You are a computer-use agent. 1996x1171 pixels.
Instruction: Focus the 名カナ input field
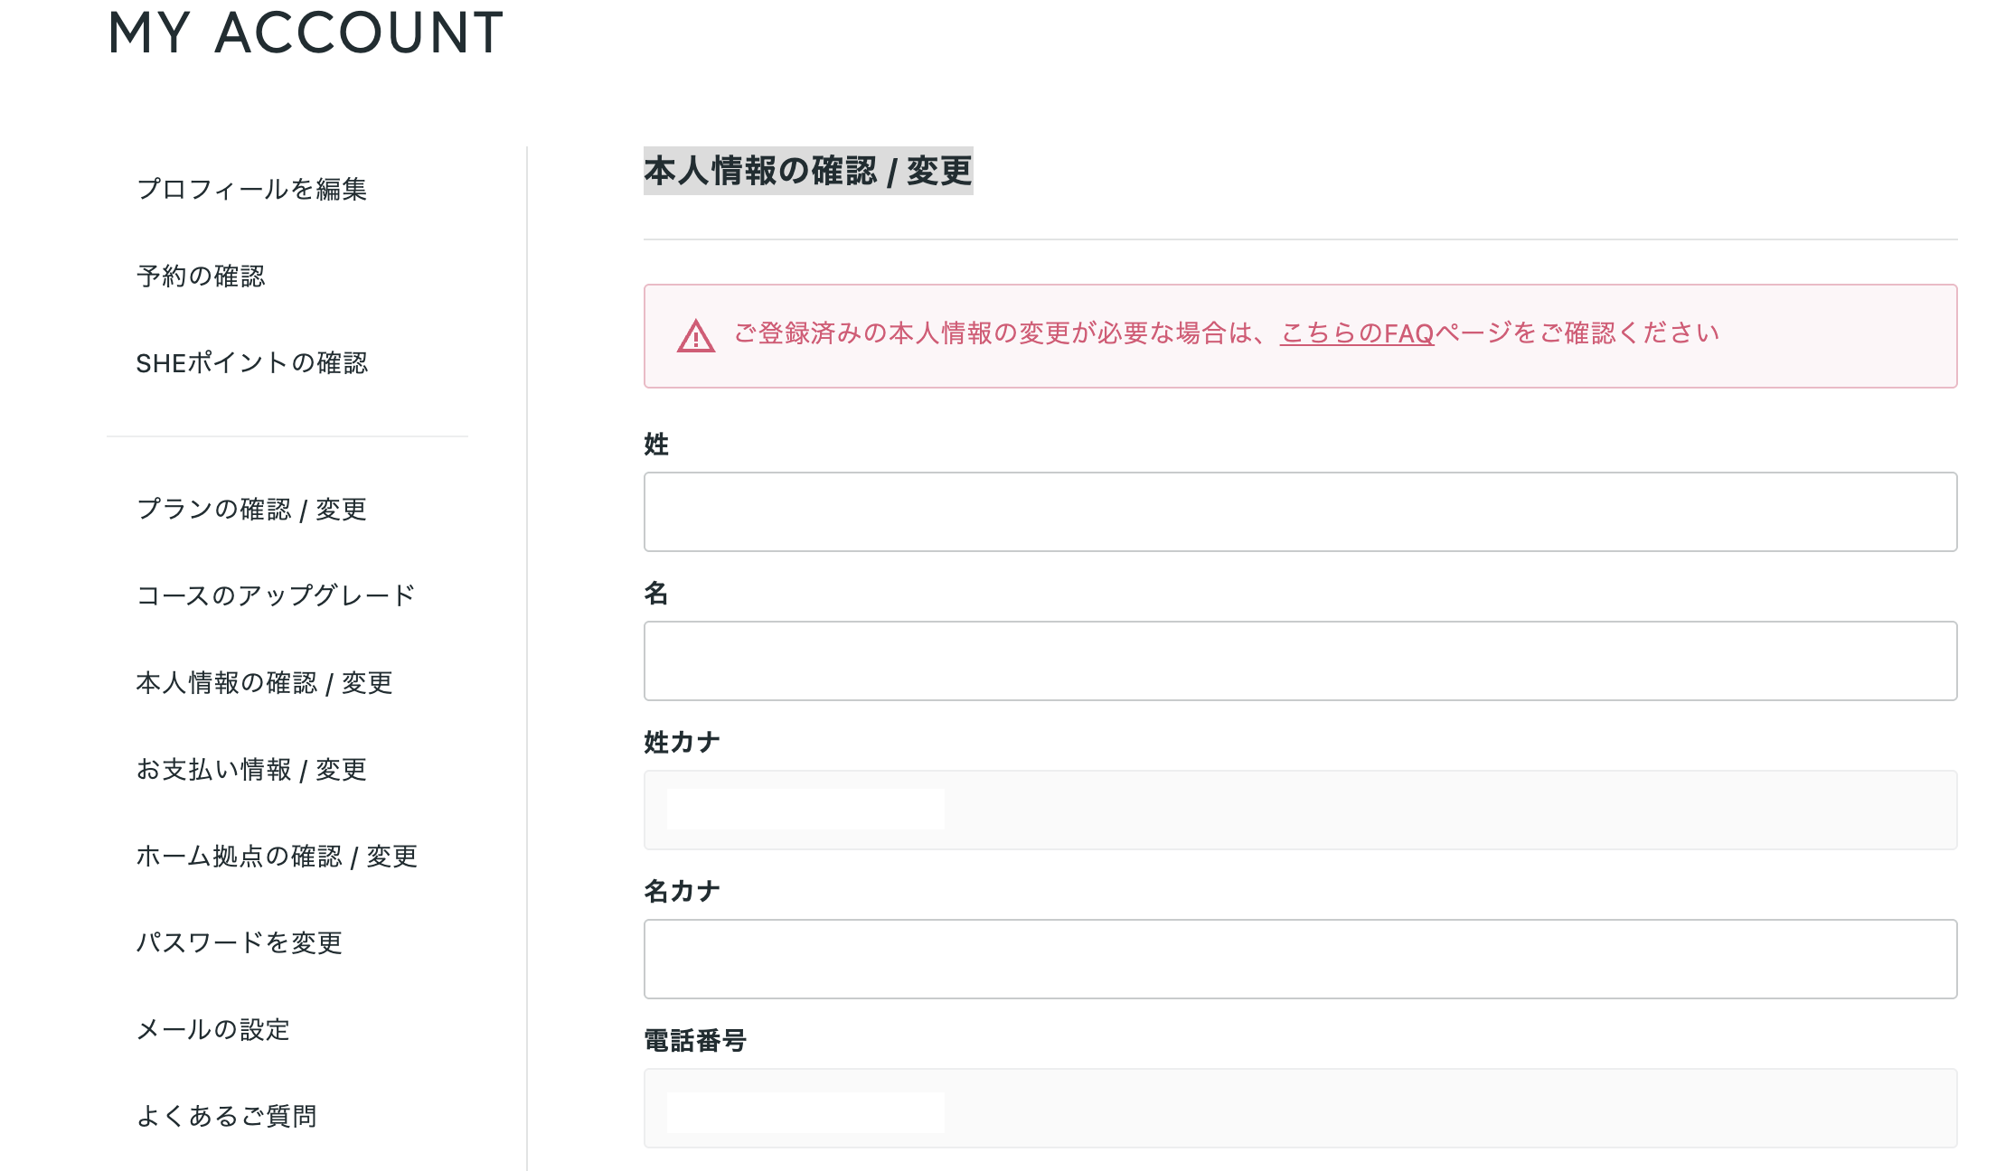click(1300, 960)
